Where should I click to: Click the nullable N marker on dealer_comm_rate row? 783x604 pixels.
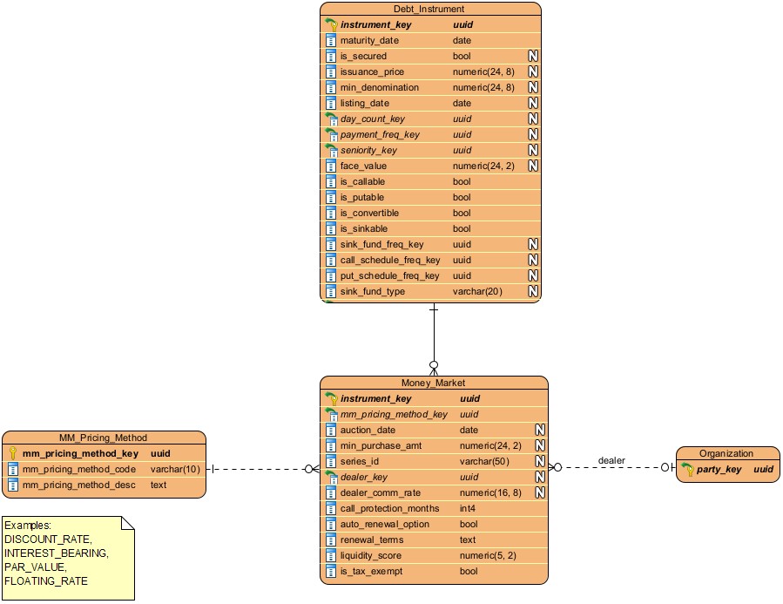click(x=540, y=493)
